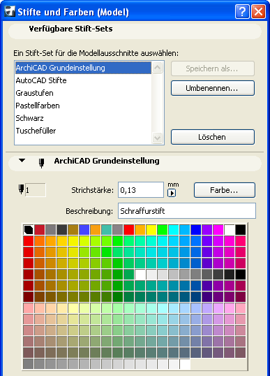Click the pen set list scroll down arrow
This screenshot has width=270, height=376.
click(x=157, y=138)
